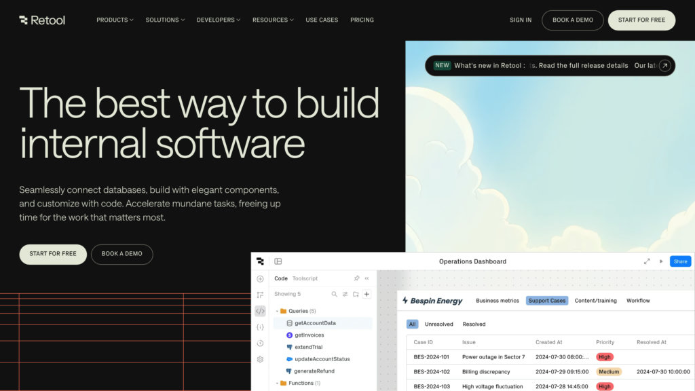695x391 pixels.
Task: Open the settings gear icon in sidebar
Action: coord(260,359)
